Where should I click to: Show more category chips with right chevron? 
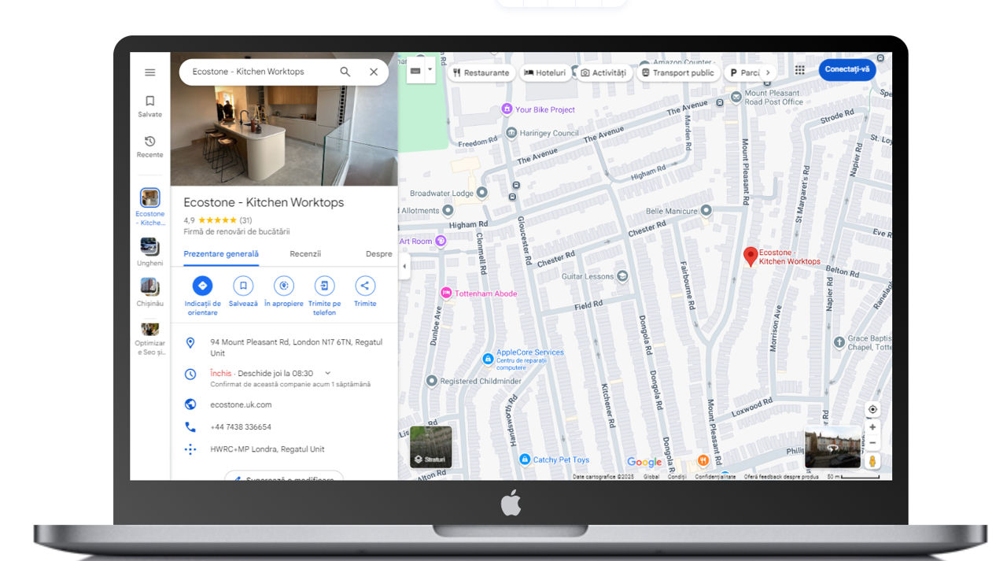[x=768, y=72]
